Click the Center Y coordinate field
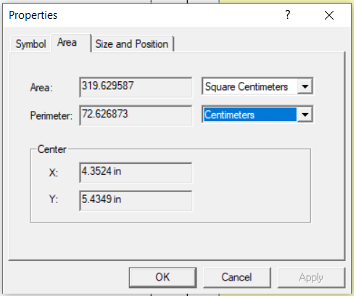 tap(136, 201)
